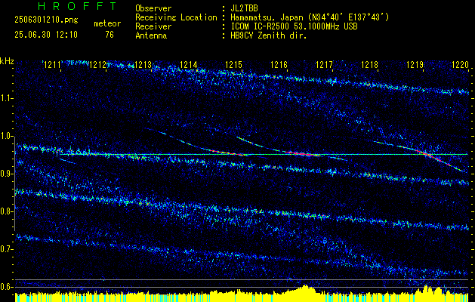Click the 1211 time marker
Image resolution: width=475 pixels, height=302 pixels.
pyautogui.click(x=53, y=64)
